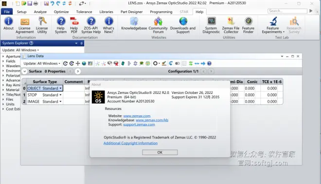321x184 pixels.
Task: Open the License Agreement icon
Action: tap(25, 25)
